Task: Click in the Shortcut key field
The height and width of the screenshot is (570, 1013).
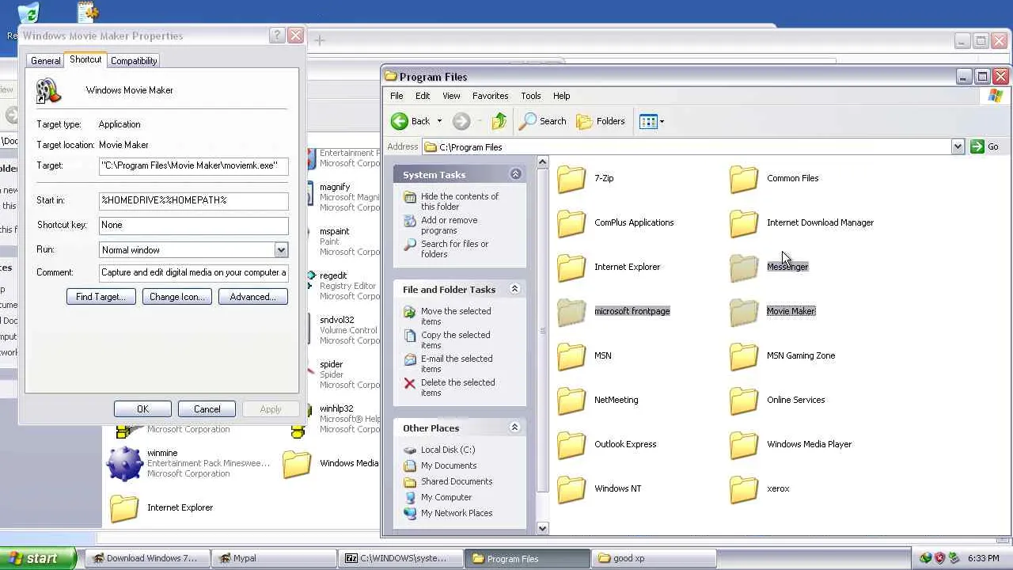Action: click(194, 225)
